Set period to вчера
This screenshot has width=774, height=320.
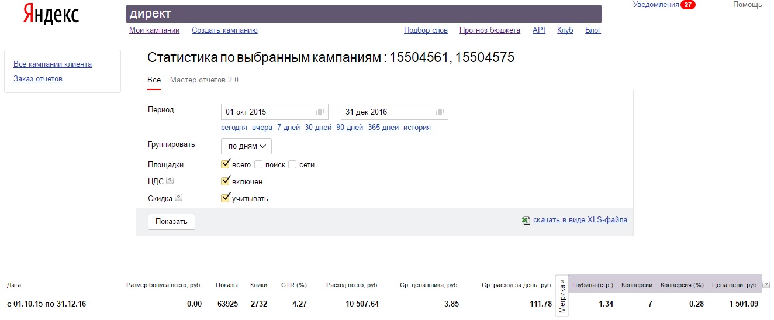coord(262,128)
